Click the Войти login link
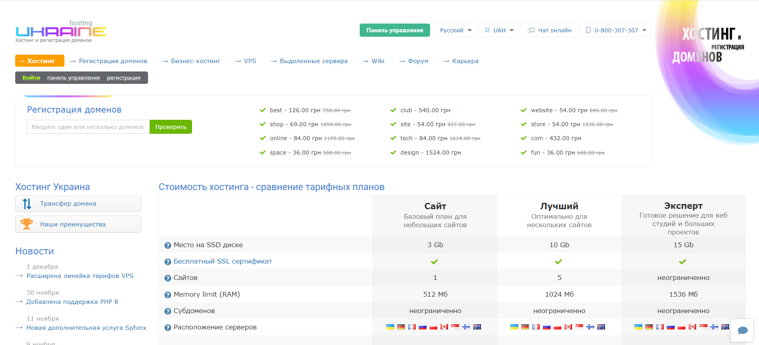 pyautogui.click(x=31, y=77)
